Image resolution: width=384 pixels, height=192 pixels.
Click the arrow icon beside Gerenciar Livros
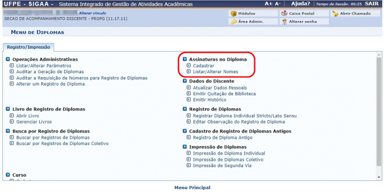click(x=12, y=122)
